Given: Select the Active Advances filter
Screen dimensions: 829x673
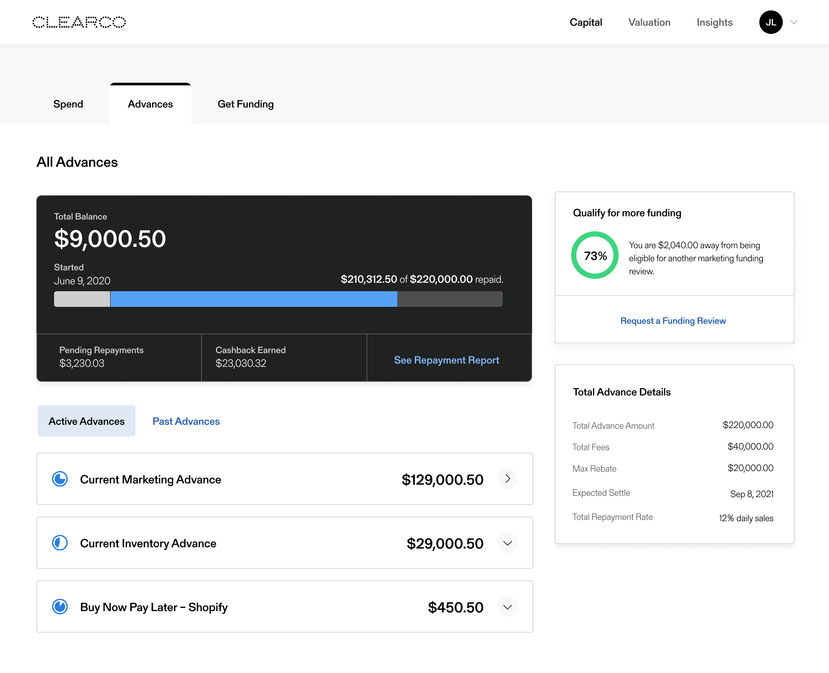Looking at the screenshot, I should [86, 421].
